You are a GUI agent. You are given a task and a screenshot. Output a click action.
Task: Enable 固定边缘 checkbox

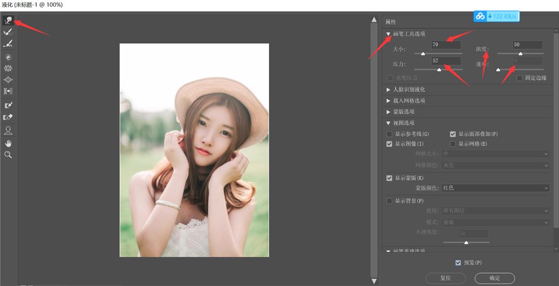pos(520,78)
